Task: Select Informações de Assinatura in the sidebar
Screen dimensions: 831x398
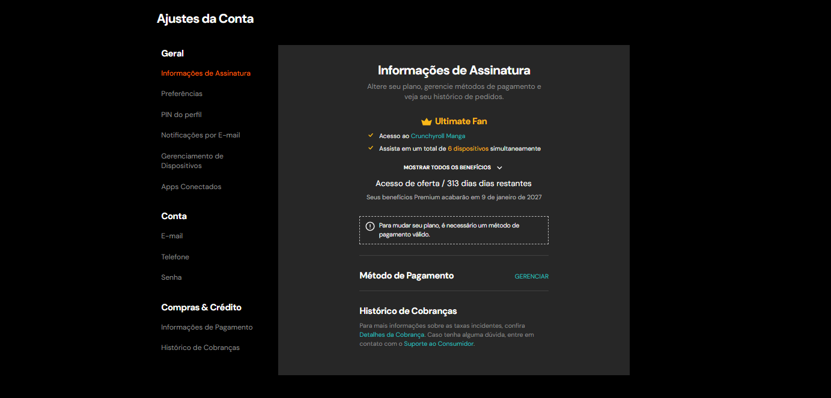Action: [205, 73]
